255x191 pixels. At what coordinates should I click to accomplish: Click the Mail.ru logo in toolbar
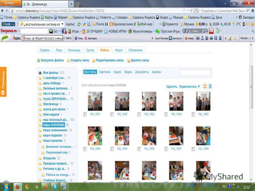tap(8, 24)
